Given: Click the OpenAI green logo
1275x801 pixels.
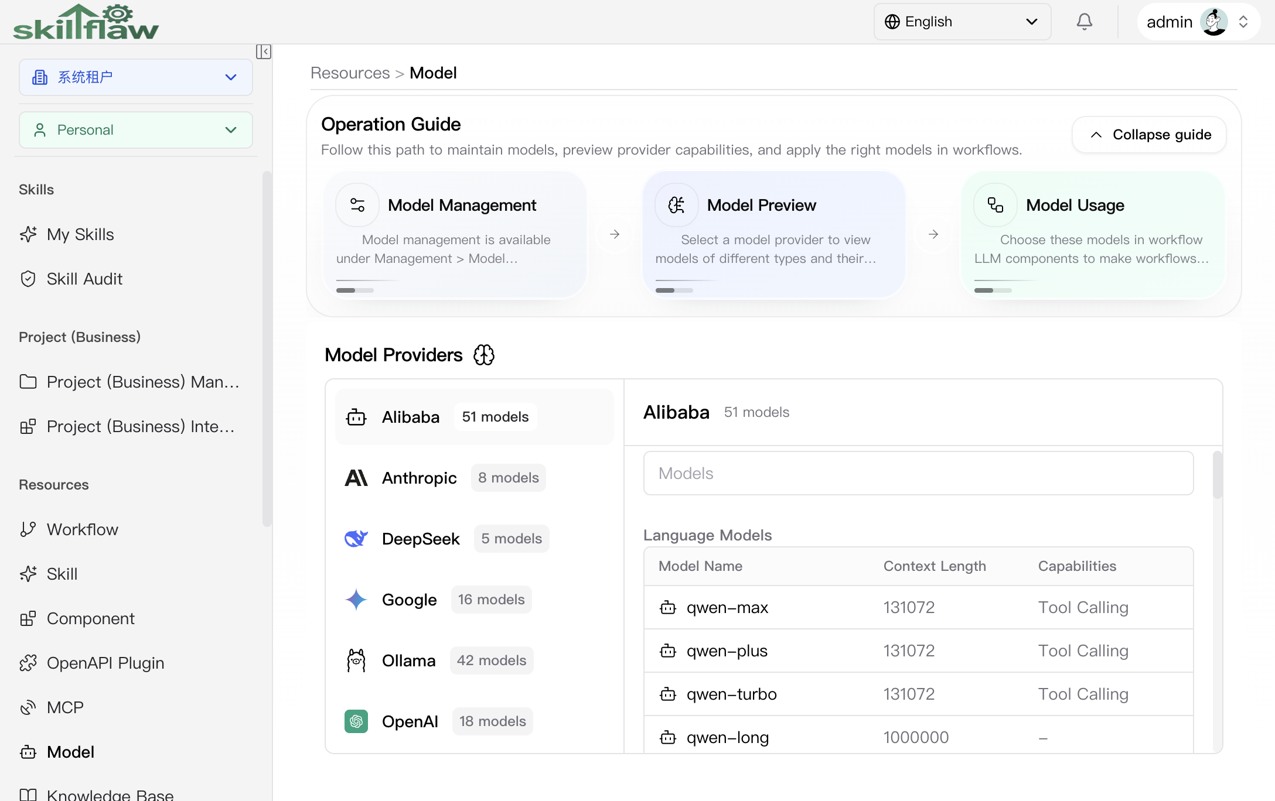Looking at the screenshot, I should point(356,721).
